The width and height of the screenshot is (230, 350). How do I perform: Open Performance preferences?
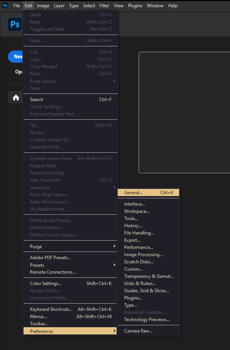148,247
